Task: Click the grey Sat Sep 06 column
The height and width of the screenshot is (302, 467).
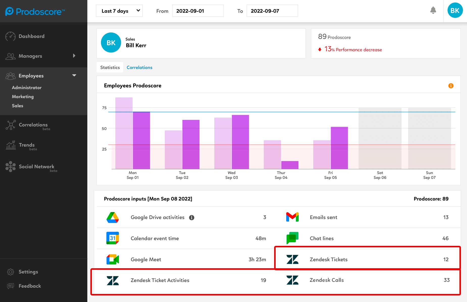Action: click(x=380, y=138)
